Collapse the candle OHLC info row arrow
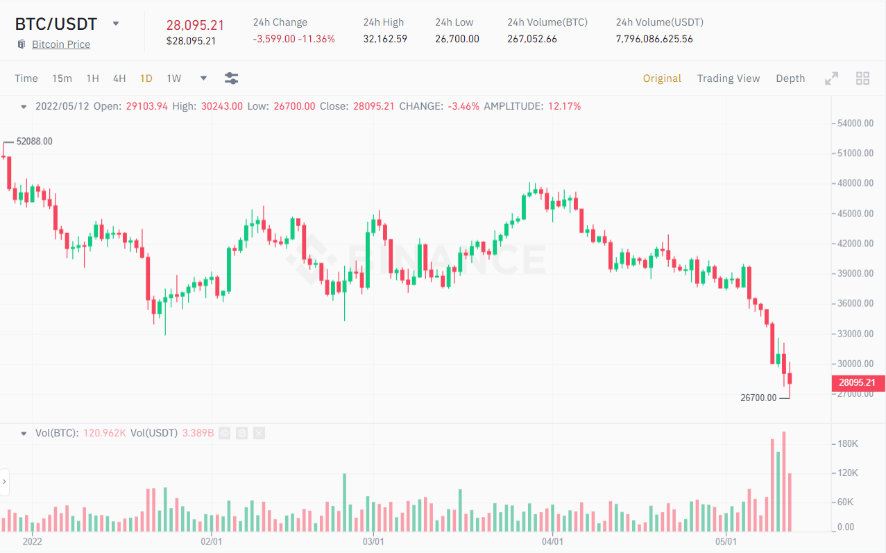The width and height of the screenshot is (886, 553). [24, 107]
